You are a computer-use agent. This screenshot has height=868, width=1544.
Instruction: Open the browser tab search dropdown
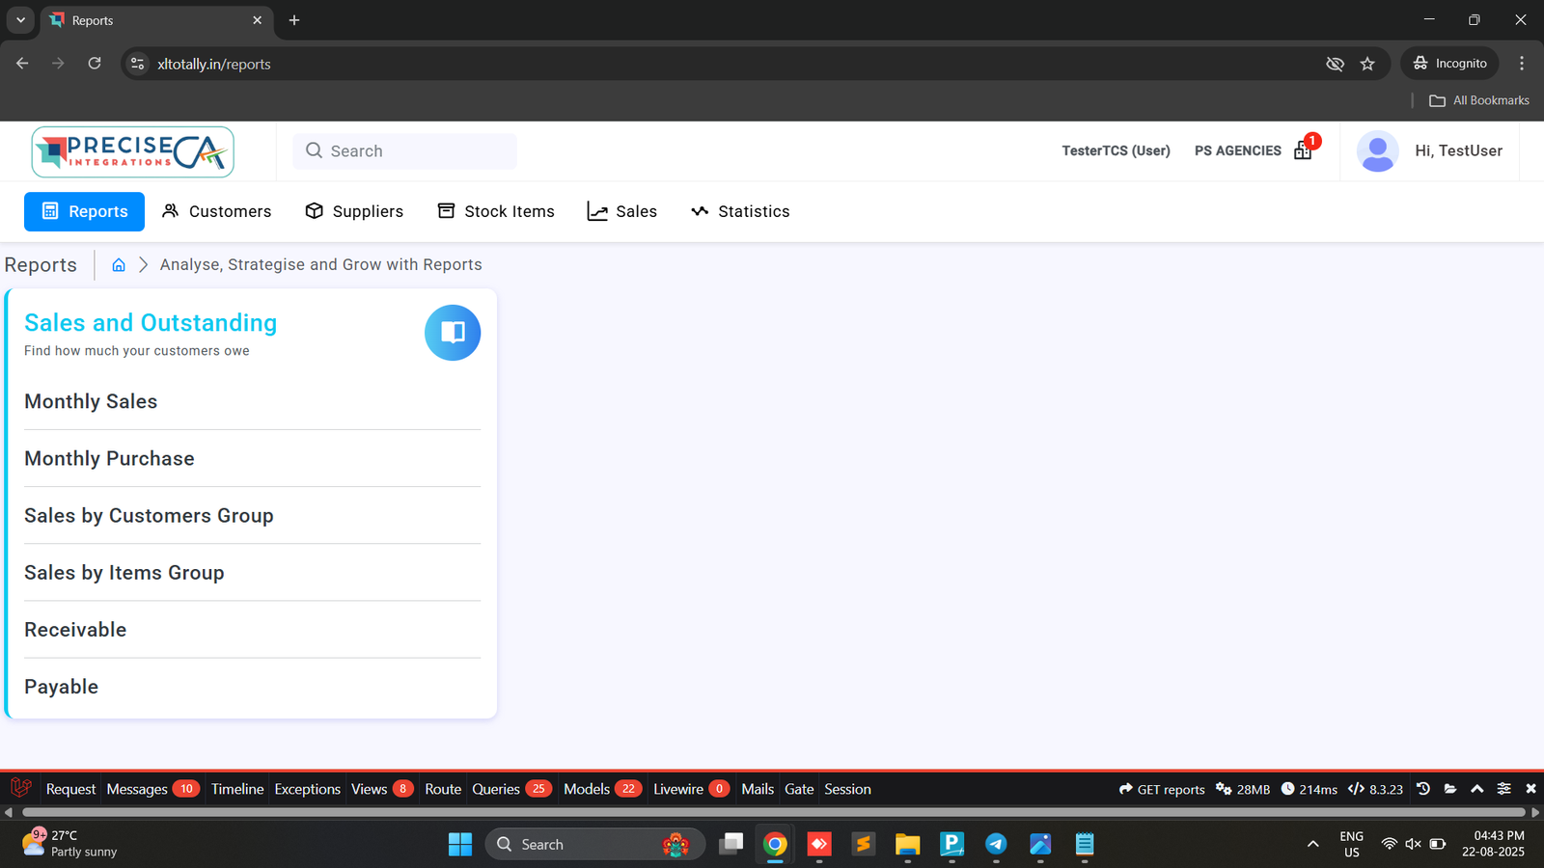click(x=20, y=20)
